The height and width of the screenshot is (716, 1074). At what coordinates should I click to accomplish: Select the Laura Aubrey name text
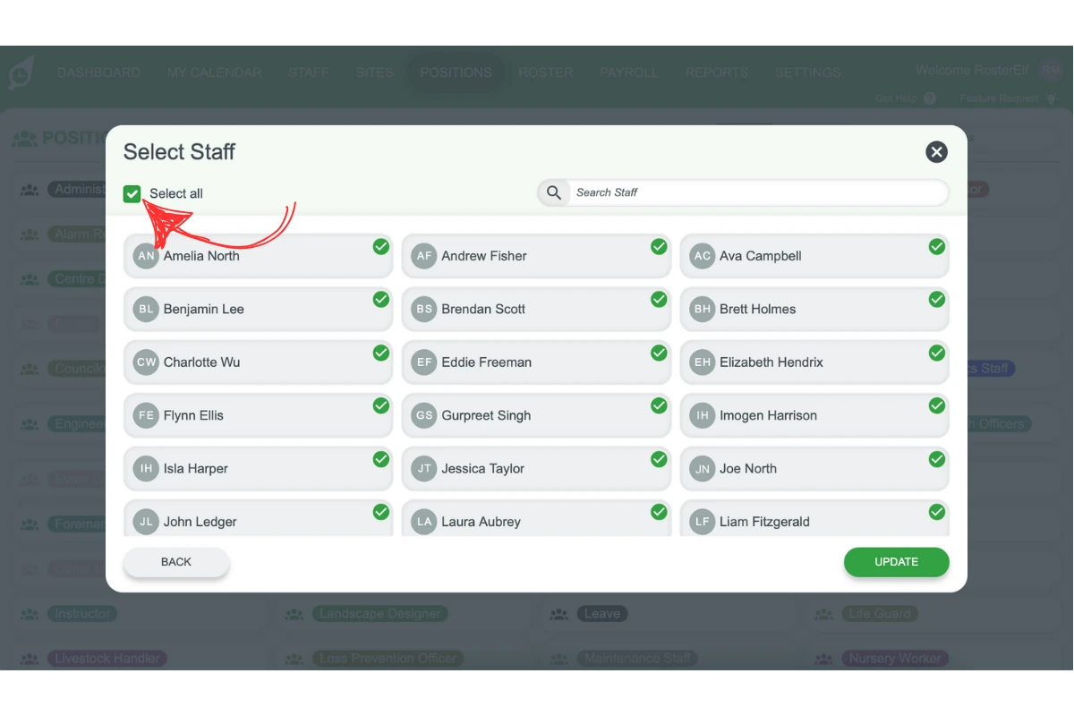pyautogui.click(x=482, y=522)
